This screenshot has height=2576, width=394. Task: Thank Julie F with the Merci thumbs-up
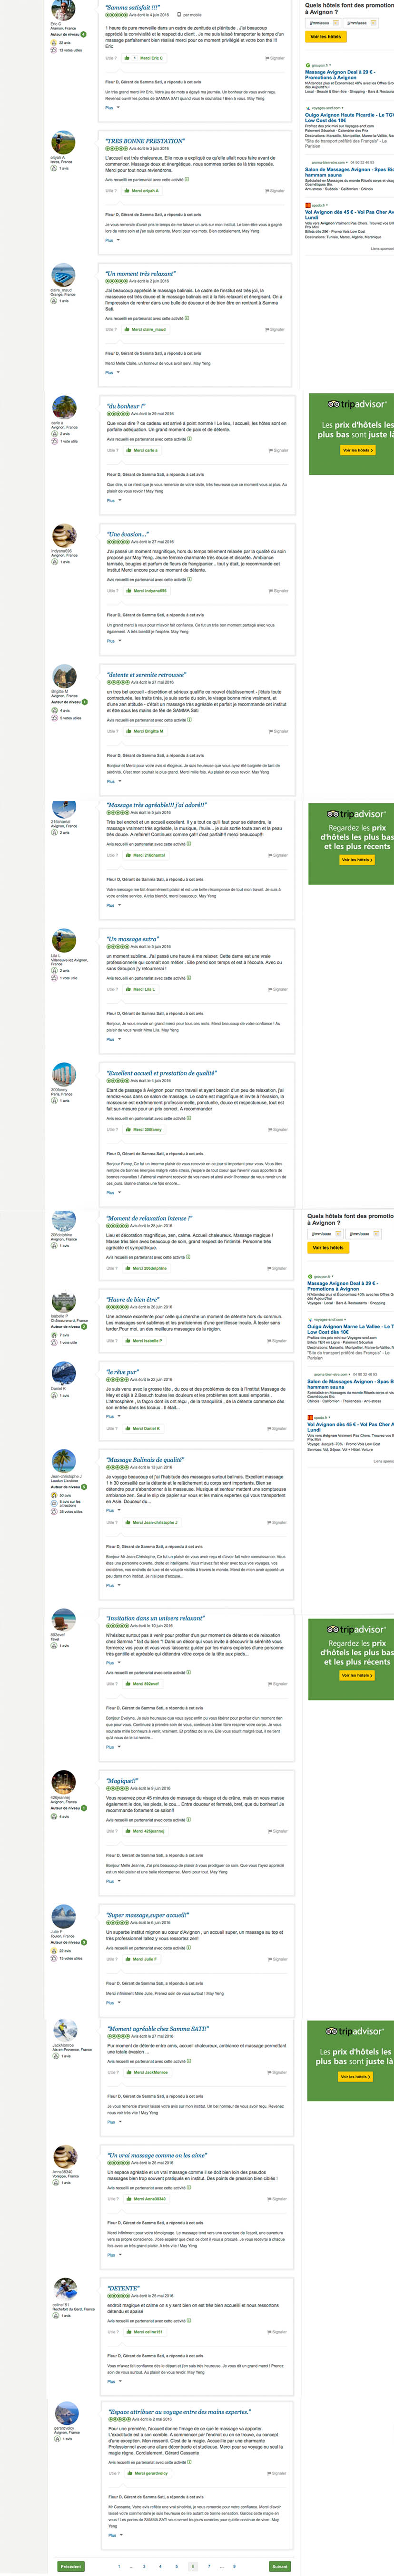click(x=143, y=1958)
